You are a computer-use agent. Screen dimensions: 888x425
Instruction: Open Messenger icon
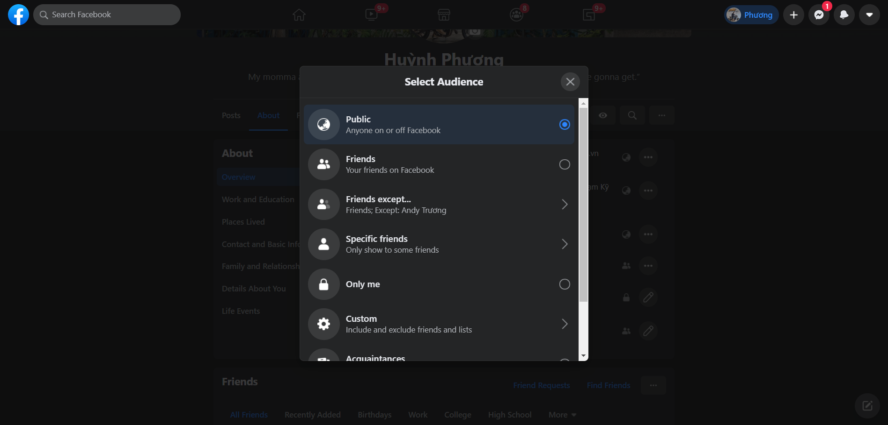point(819,15)
